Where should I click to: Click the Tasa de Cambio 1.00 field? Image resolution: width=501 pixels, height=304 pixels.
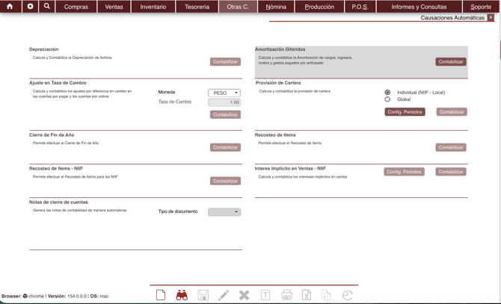[224, 102]
